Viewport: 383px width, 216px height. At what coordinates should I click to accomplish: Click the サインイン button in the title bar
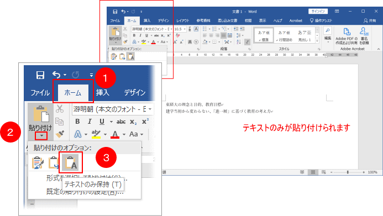(x=318, y=11)
